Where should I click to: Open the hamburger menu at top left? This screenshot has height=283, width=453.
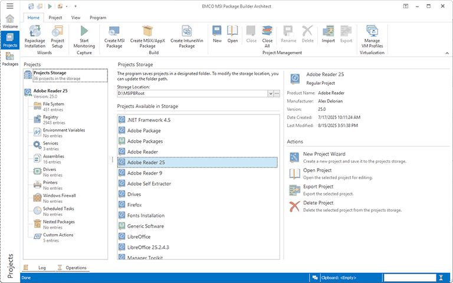[10, 6]
